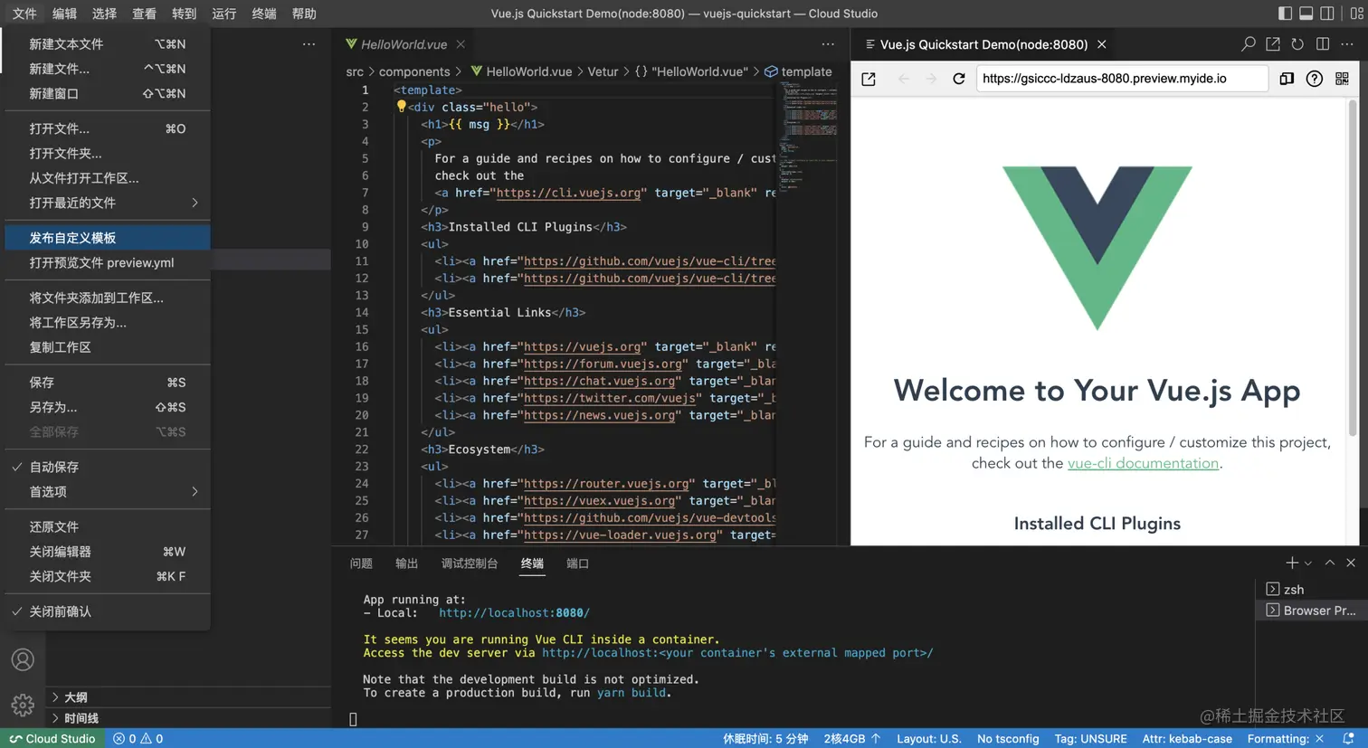
Task: Maximize the terminal panel with caret icon
Action: click(1330, 563)
